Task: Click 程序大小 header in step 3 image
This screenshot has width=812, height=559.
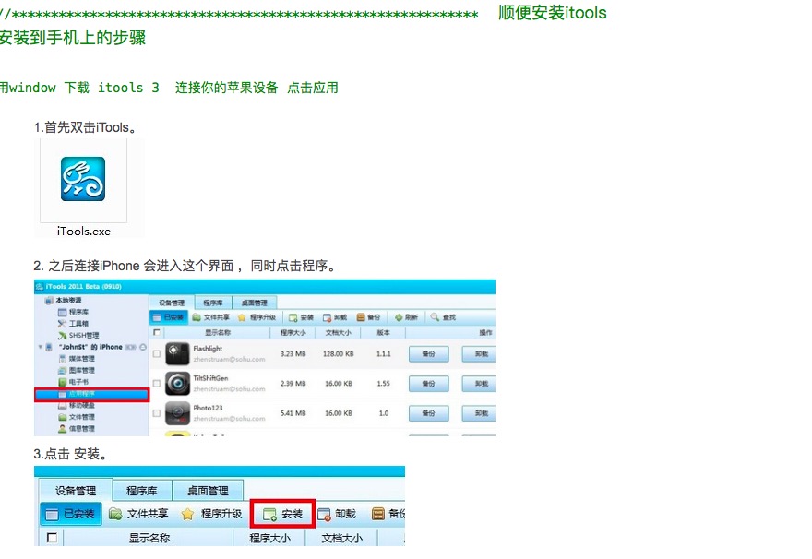Action: pyautogui.click(x=269, y=538)
